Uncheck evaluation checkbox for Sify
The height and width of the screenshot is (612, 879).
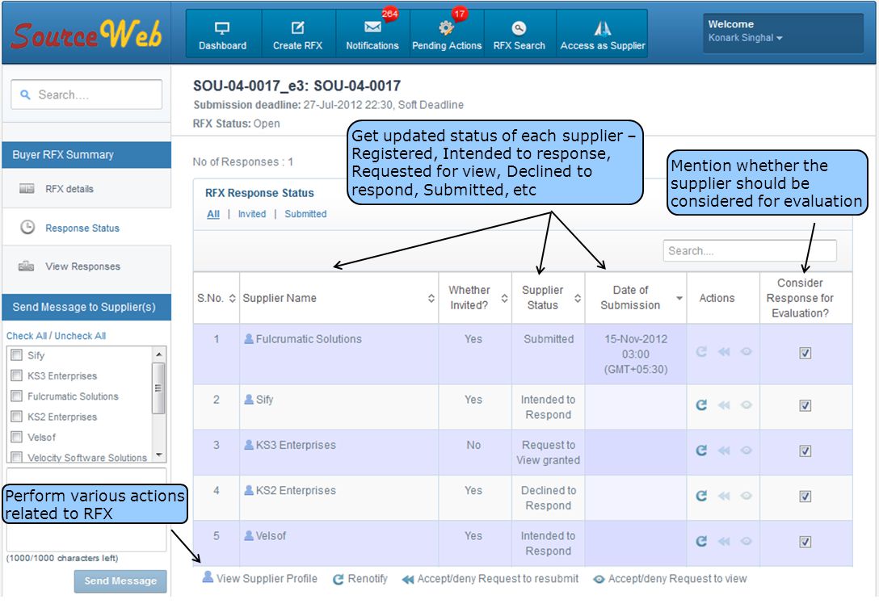805,406
